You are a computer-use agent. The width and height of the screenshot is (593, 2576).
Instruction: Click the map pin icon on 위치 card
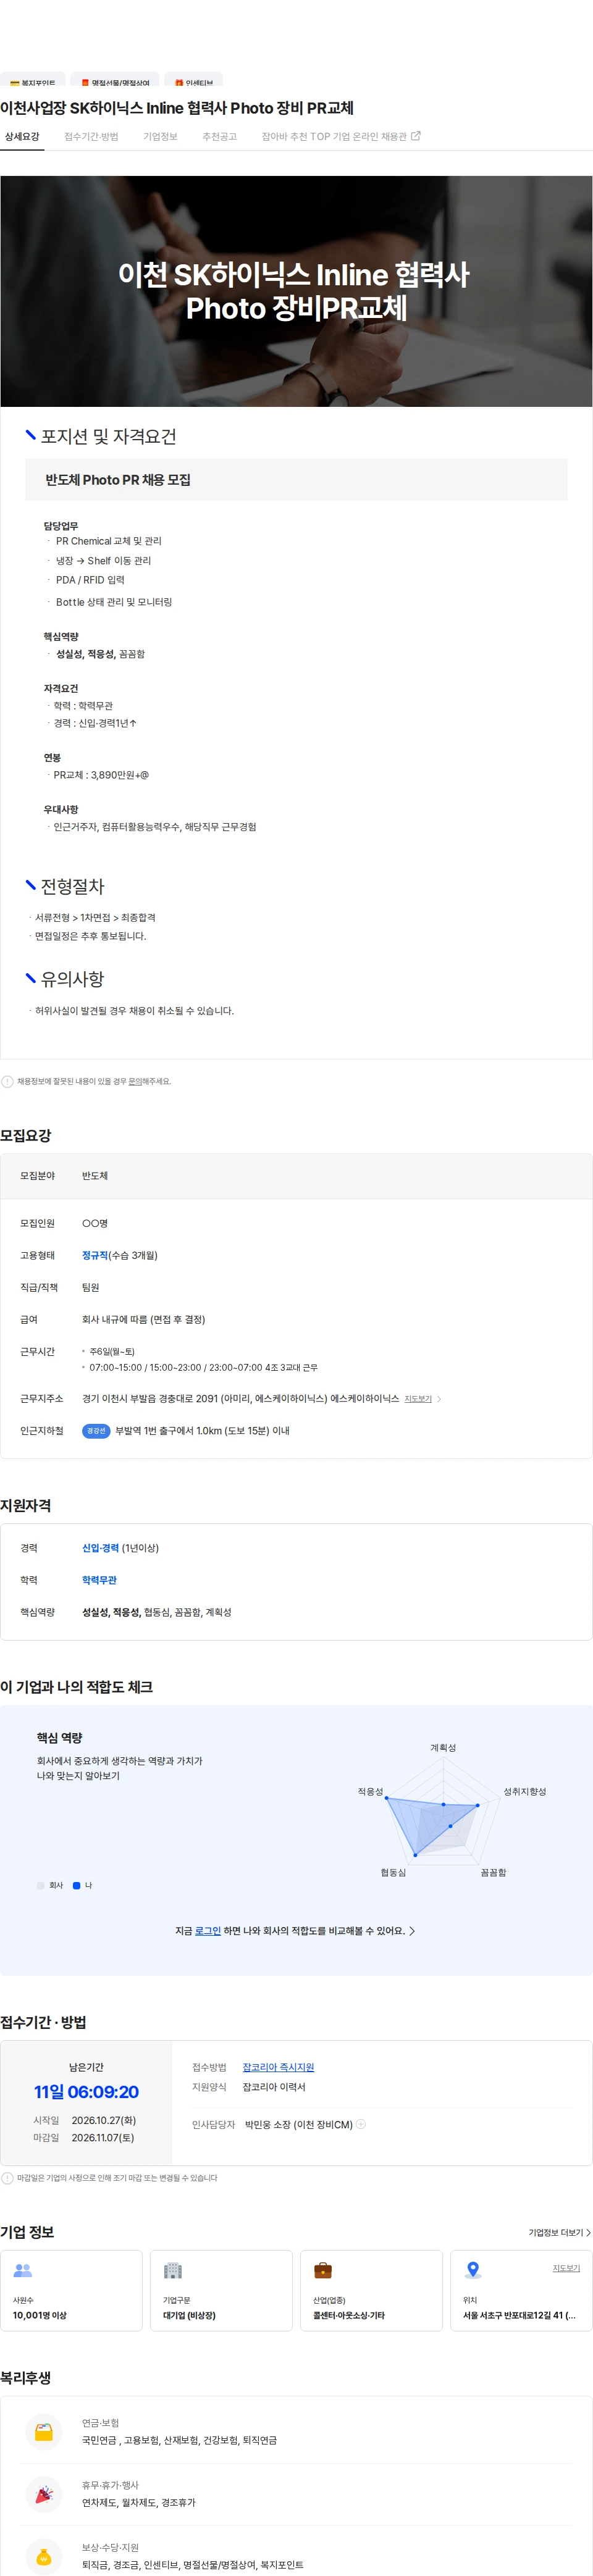pos(473,2270)
